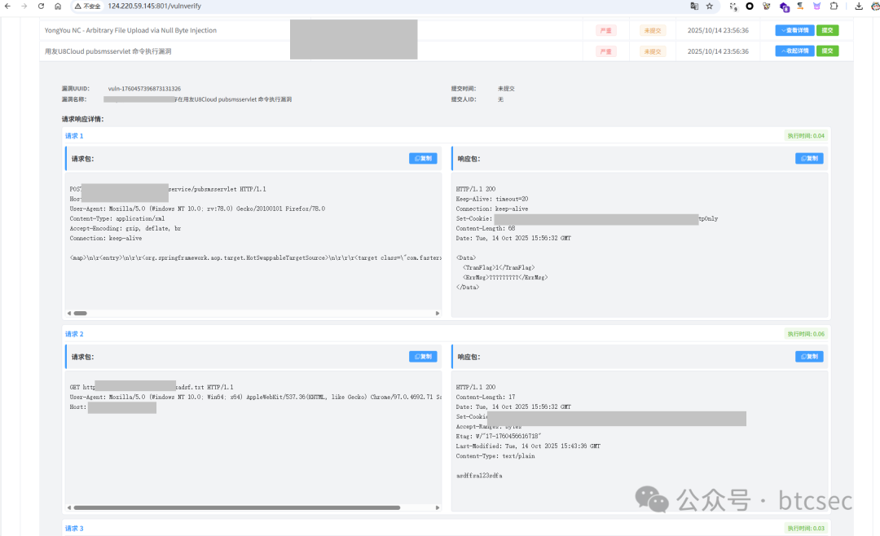880x536 pixels.
Task: Copy the response packet of 请求 2
Action: tap(809, 357)
